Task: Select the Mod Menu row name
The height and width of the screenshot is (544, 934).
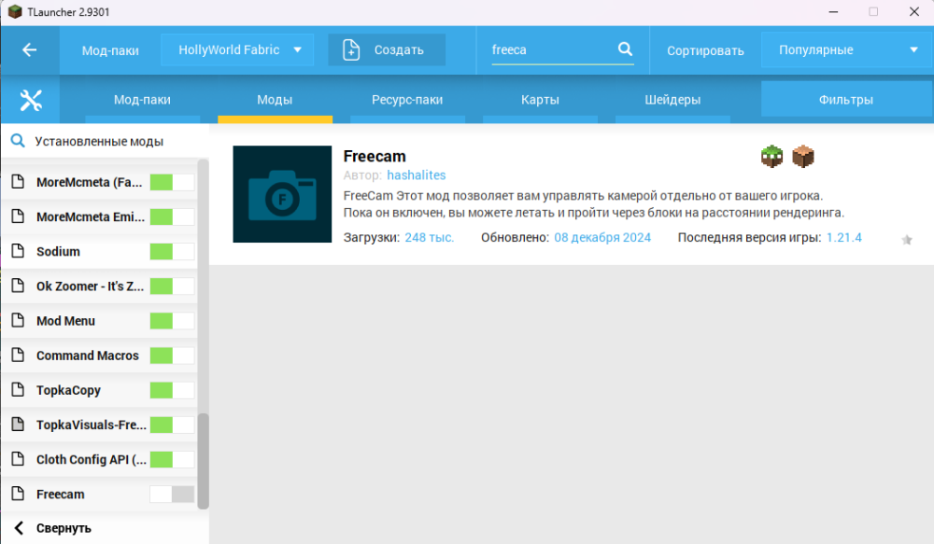Action: pyautogui.click(x=65, y=321)
